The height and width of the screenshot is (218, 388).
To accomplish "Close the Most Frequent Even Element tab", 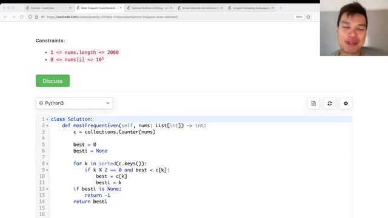I will point(121,8).
